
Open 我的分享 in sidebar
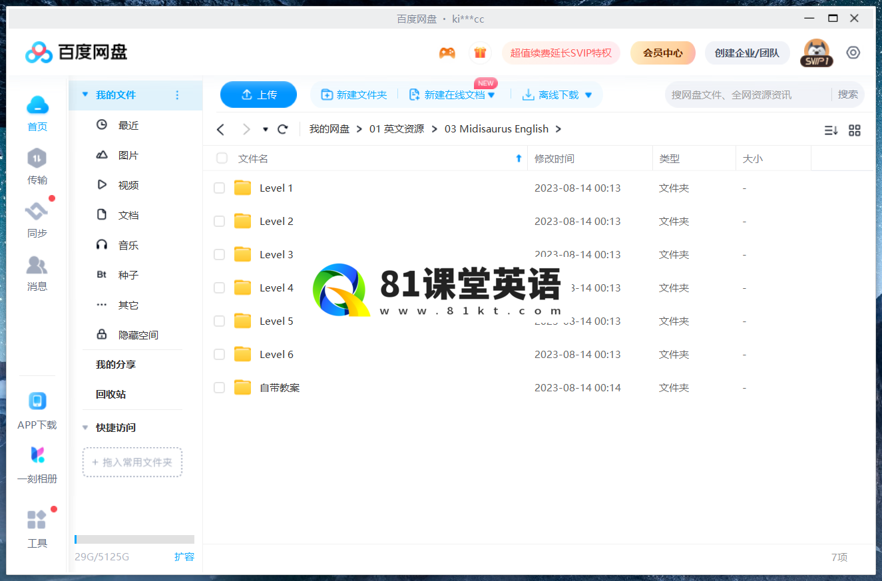tap(116, 365)
